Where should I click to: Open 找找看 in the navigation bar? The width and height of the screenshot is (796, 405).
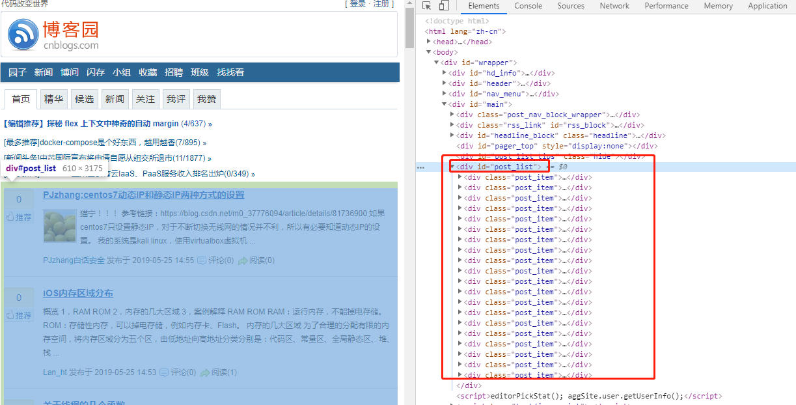click(230, 72)
